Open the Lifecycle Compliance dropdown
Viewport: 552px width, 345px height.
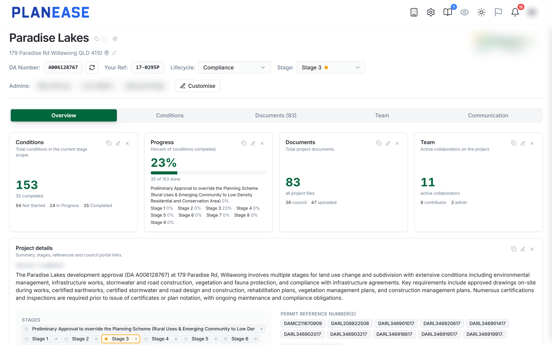click(x=234, y=67)
